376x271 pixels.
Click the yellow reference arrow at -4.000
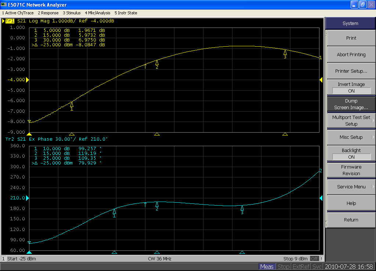pyautogui.click(x=27, y=80)
